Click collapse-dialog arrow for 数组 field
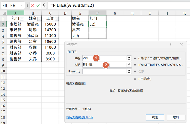 coord(129,58)
